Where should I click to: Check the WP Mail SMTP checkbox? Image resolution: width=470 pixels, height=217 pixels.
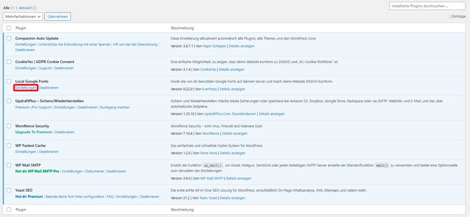click(9, 165)
